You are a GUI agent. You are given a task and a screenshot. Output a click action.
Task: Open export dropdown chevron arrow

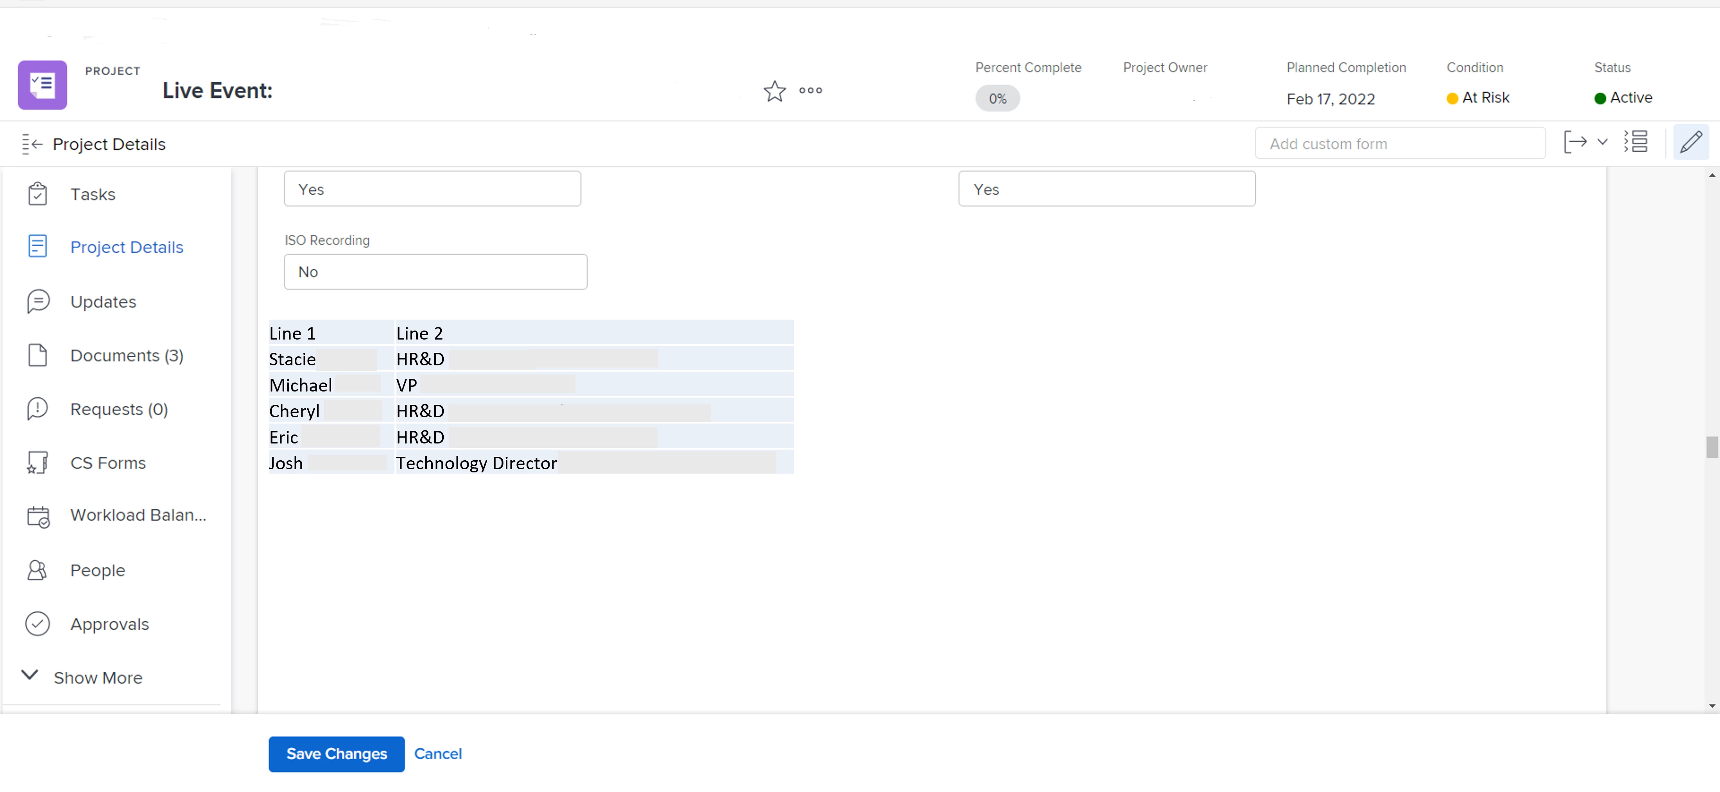pyautogui.click(x=1602, y=142)
